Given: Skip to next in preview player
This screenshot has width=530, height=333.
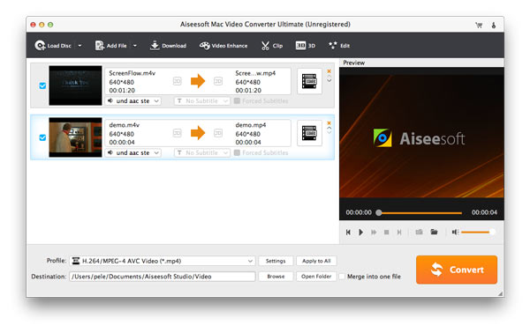Looking at the screenshot, I should [399, 233].
